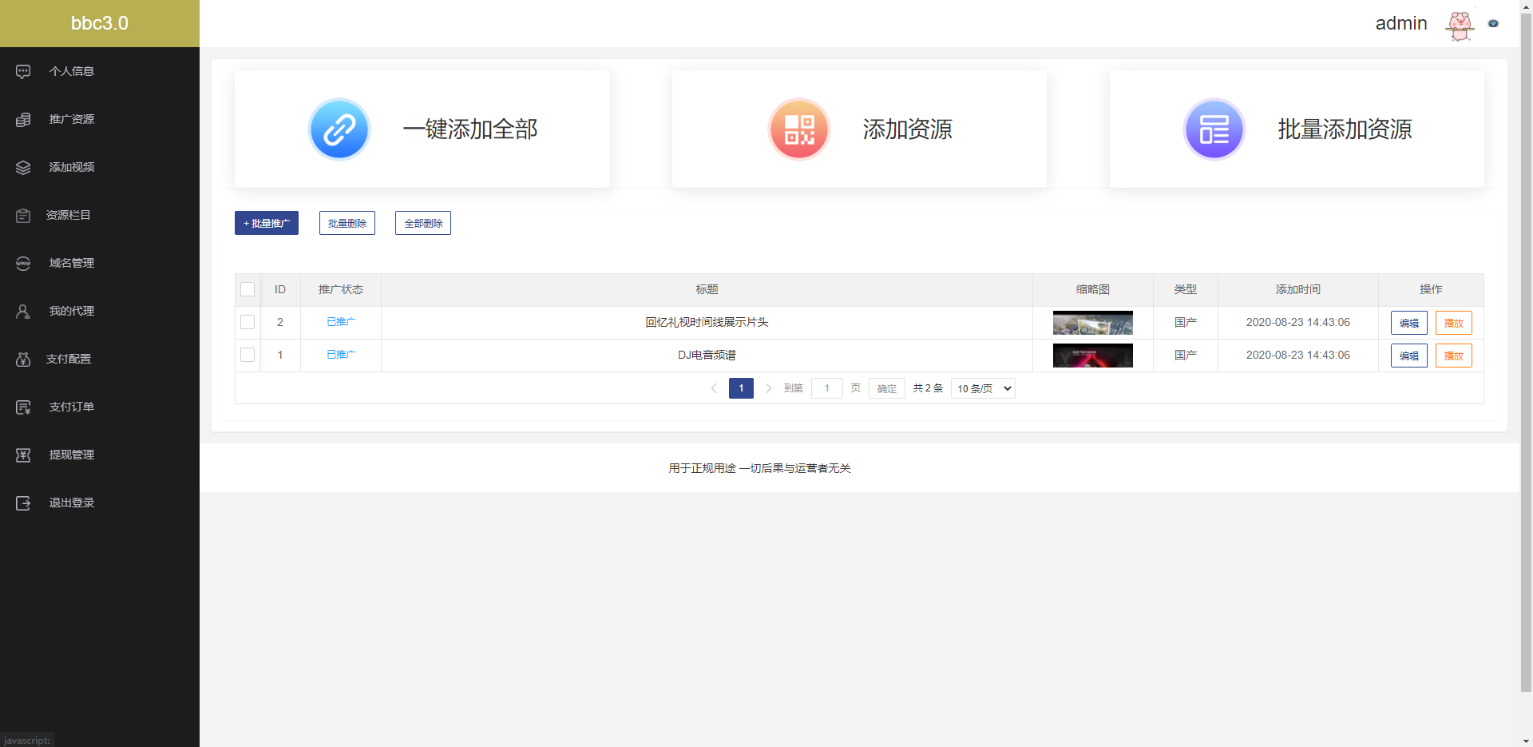The width and height of the screenshot is (1533, 747).
Task: Check the checkbox for row ID 1
Action: pos(248,355)
